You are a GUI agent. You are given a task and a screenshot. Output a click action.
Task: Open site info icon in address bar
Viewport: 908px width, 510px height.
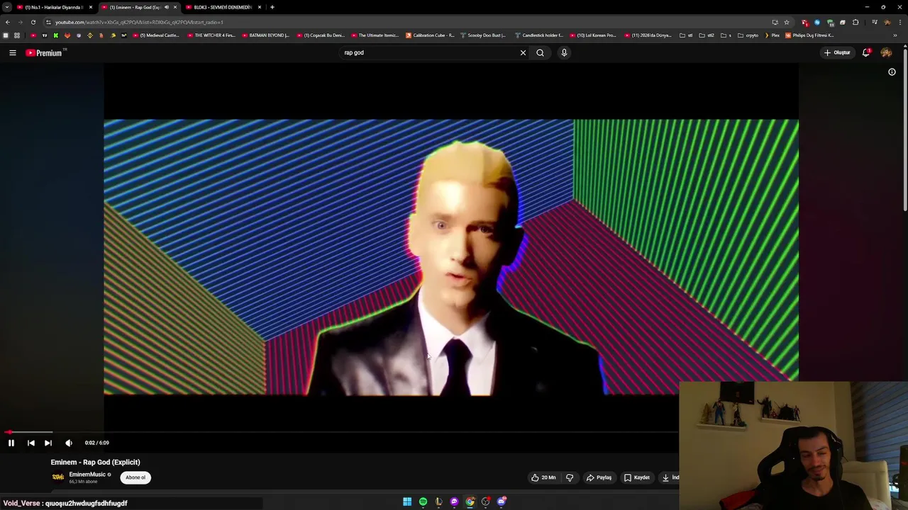pos(48,22)
